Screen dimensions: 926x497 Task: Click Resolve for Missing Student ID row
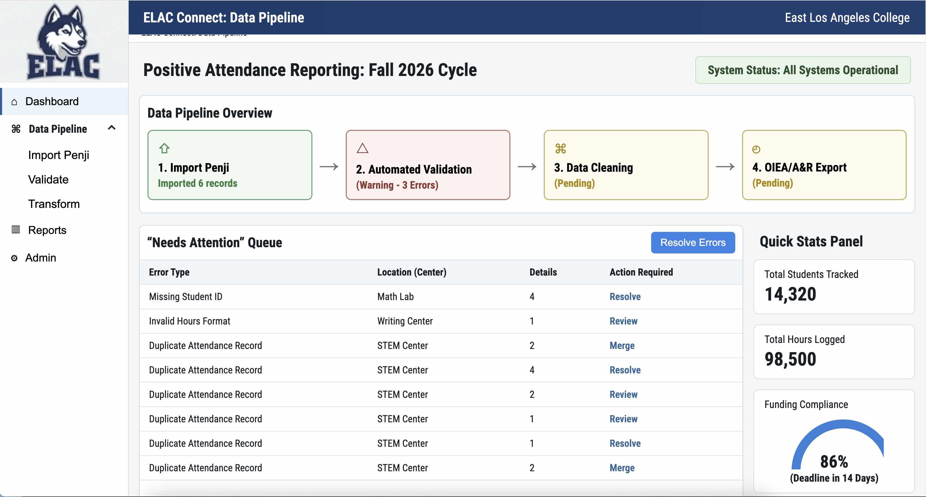tap(625, 297)
